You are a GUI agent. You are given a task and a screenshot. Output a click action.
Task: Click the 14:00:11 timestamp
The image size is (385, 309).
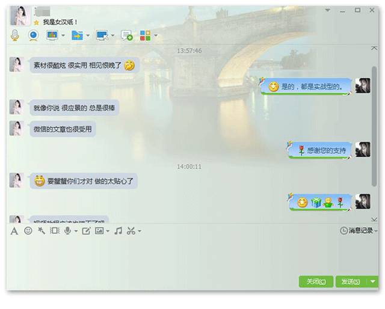click(x=189, y=167)
